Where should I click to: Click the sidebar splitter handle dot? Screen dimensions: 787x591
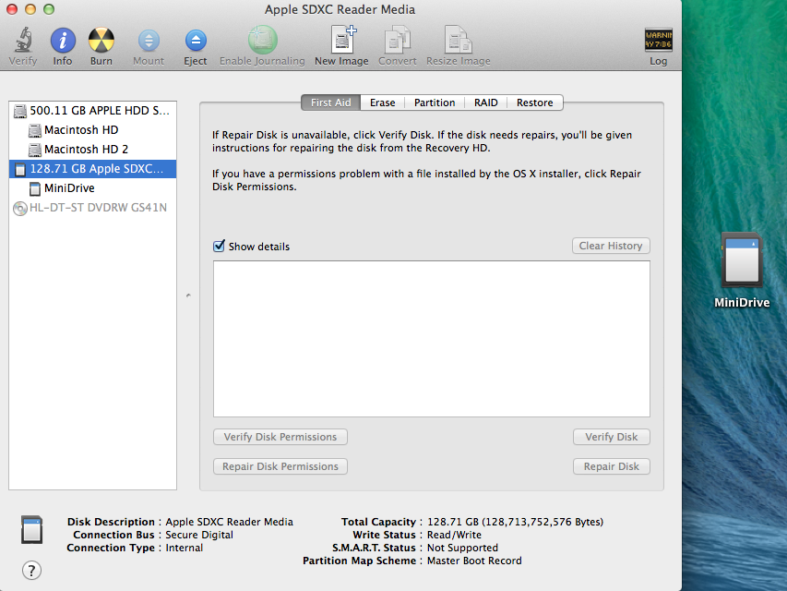pos(188,295)
